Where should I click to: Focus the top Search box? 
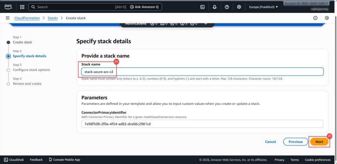(79, 7)
